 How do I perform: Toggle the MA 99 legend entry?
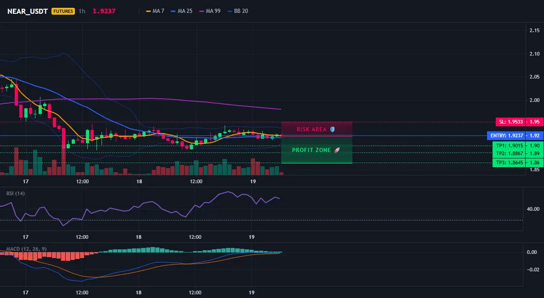pyautogui.click(x=210, y=11)
